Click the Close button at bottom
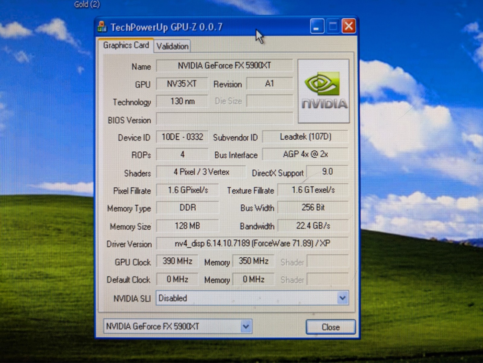 pos(331,327)
